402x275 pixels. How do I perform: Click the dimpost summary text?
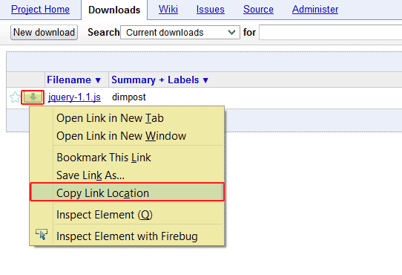pyautogui.click(x=129, y=97)
